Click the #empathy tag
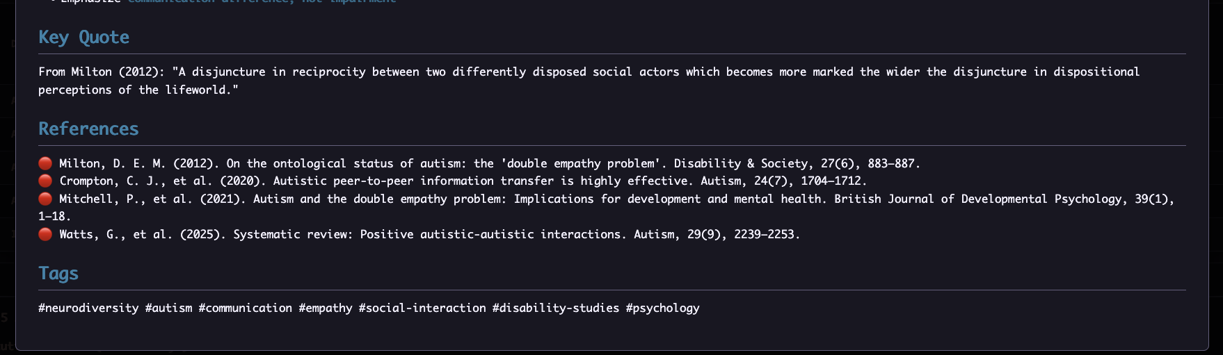1223x355 pixels. click(x=325, y=308)
